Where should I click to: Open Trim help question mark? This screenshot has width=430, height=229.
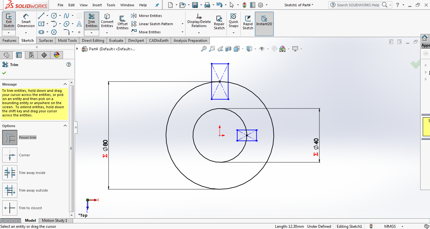coord(69,64)
